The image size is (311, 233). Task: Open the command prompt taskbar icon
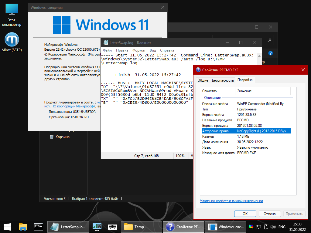click(39, 227)
